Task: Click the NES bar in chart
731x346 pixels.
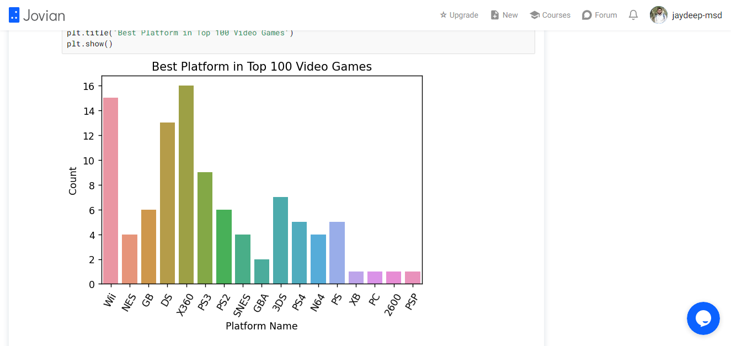Action: coord(130,259)
